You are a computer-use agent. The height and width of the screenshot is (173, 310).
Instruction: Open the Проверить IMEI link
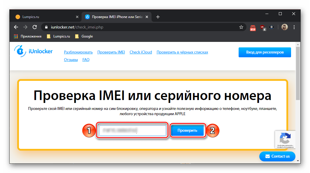click(x=111, y=52)
